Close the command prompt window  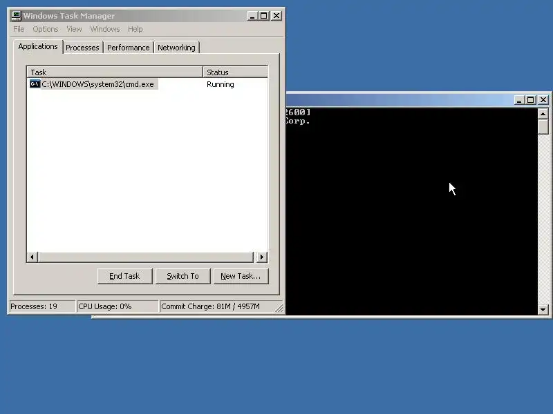(x=543, y=100)
